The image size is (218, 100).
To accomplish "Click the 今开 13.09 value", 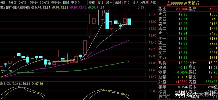I will click(x=213, y=63).
